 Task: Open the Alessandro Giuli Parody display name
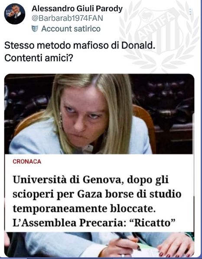click(x=77, y=9)
